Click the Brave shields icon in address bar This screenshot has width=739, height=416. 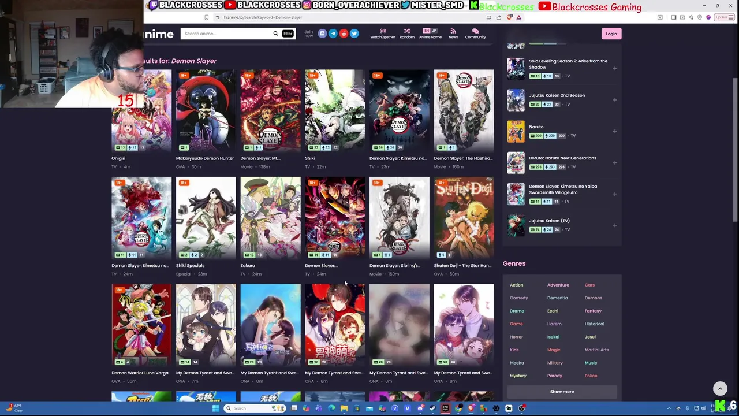(x=510, y=17)
